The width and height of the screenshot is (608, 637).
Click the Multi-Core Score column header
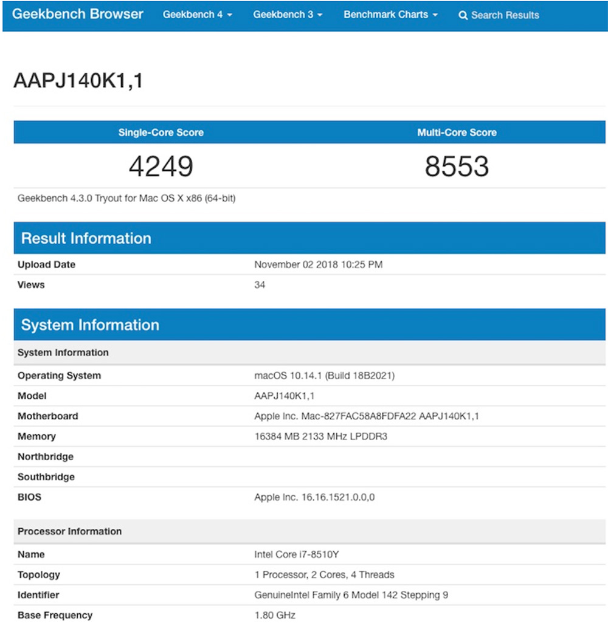click(x=457, y=133)
